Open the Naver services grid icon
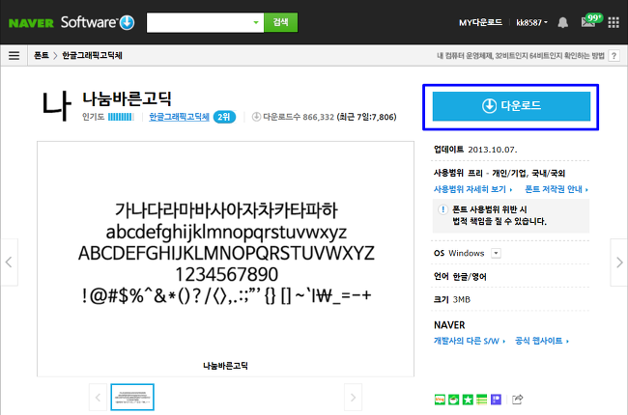The height and width of the screenshot is (415, 628). [x=614, y=22]
